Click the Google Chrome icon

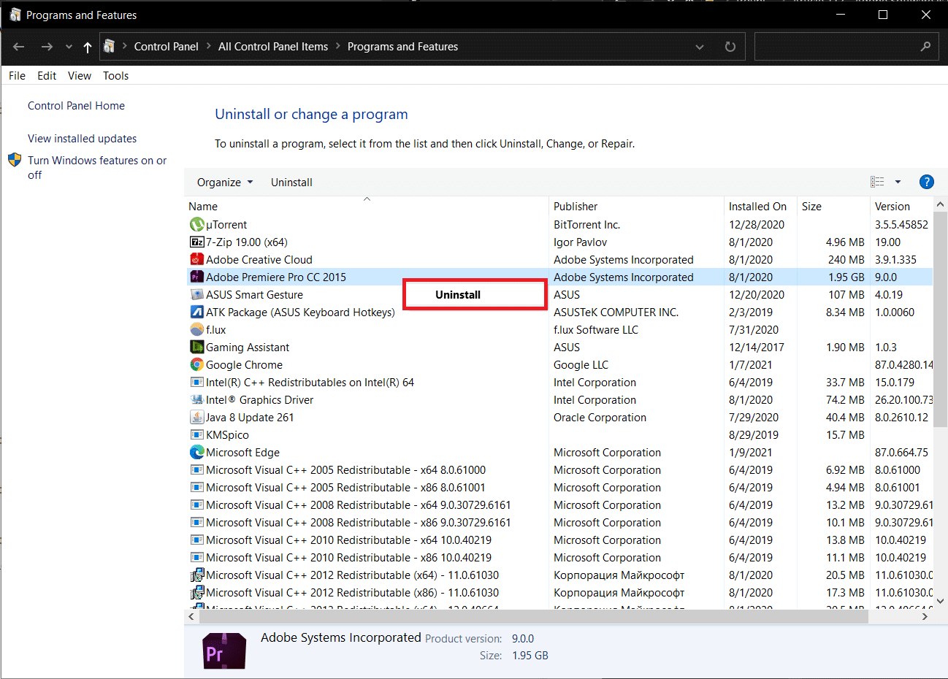tap(196, 365)
